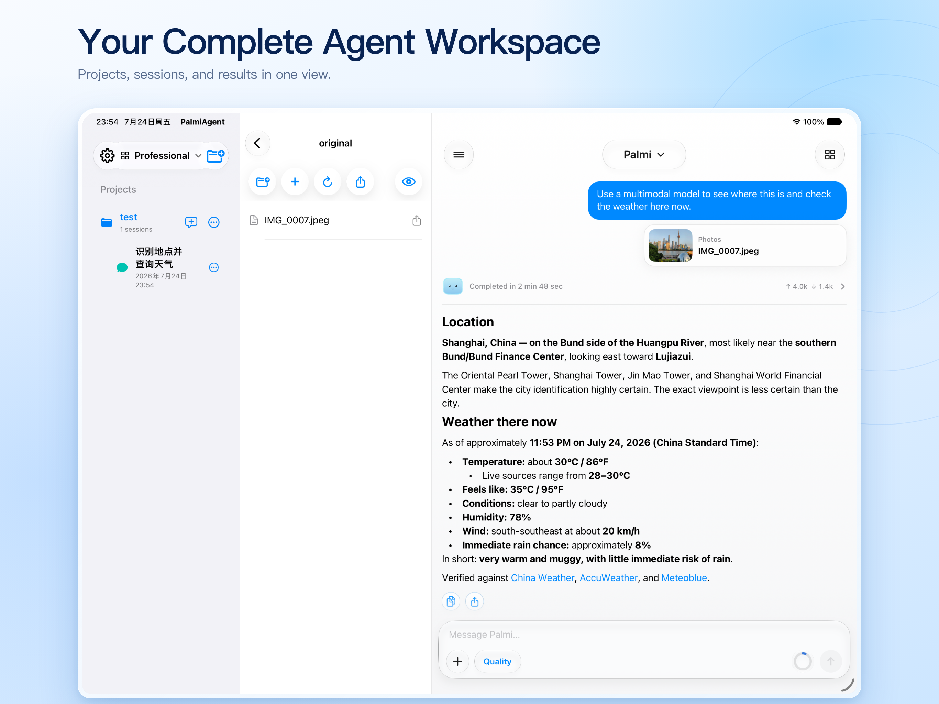
Task: Add a file with the plus button
Action: point(295,182)
